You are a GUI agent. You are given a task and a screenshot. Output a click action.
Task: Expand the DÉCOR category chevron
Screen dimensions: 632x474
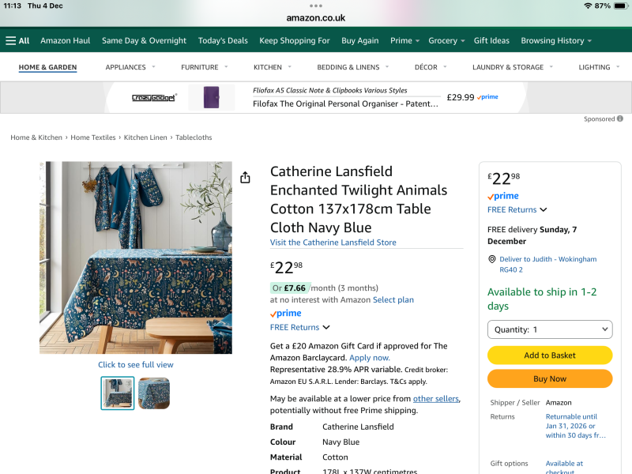point(445,68)
